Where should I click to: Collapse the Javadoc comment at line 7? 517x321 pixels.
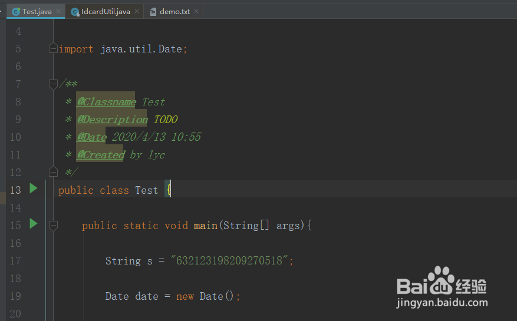tap(53, 84)
